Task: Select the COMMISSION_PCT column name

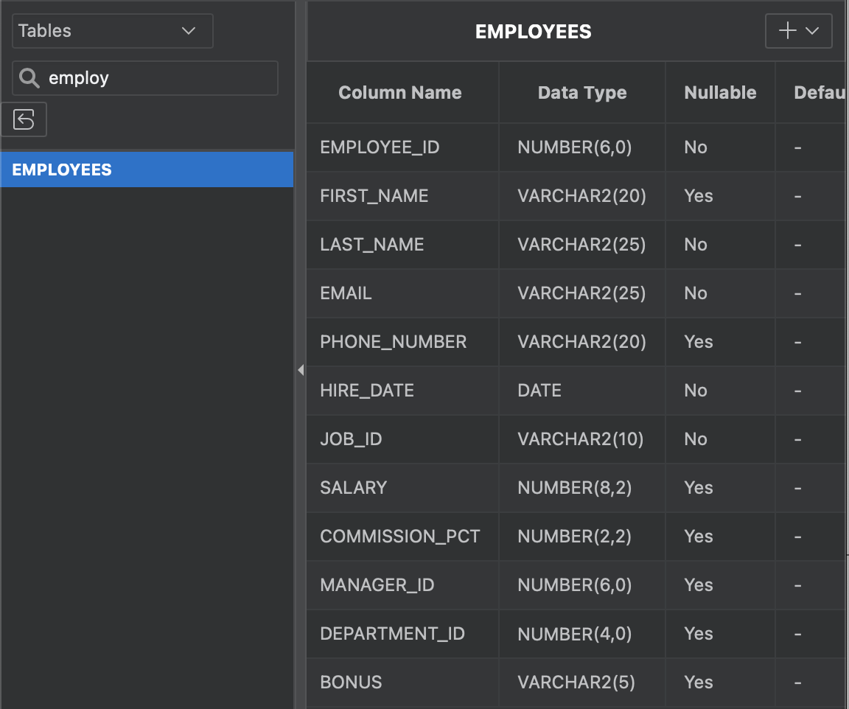Action: pos(400,537)
